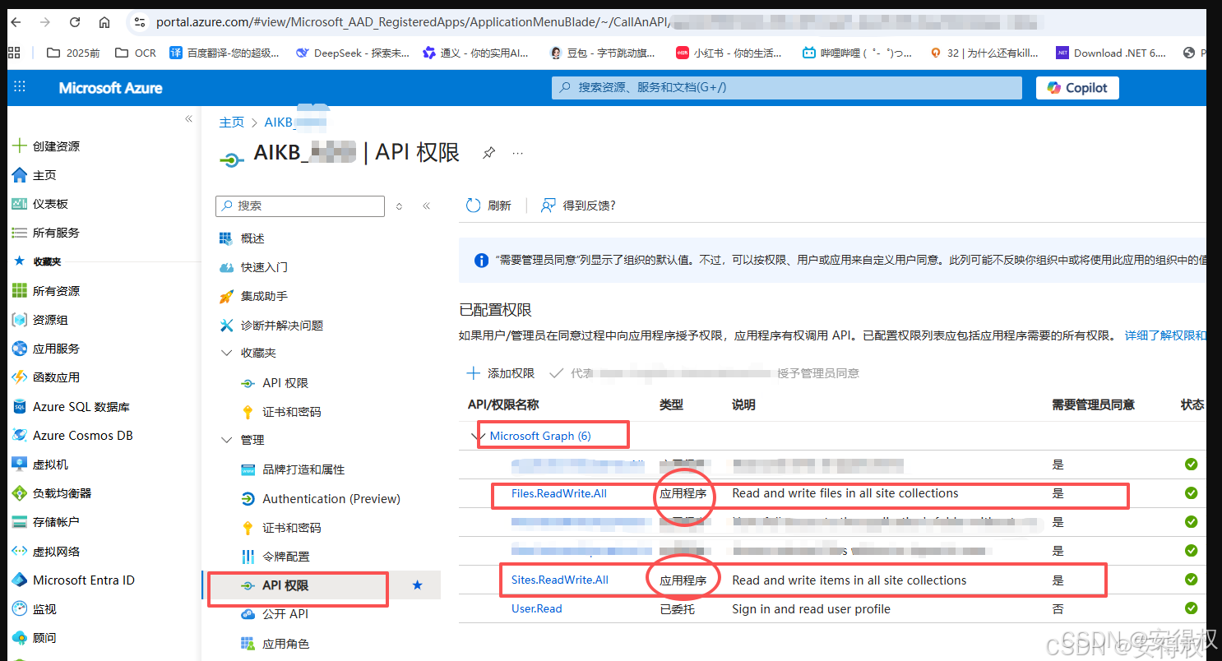Unfavorite API 权限 using the star icon

click(417, 585)
